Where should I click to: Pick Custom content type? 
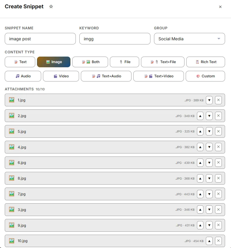tap(205, 76)
